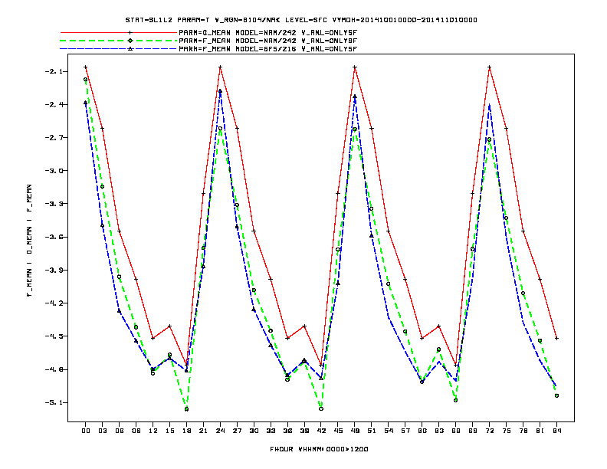Viewport: 607px width, 469px height.
Task: Click the 00 forecast hour tick label
Action: click(86, 431)
